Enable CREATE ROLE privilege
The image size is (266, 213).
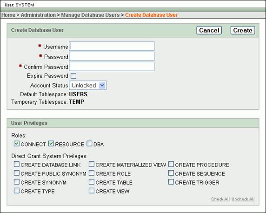pyautogui.click(x=92, y=173)
